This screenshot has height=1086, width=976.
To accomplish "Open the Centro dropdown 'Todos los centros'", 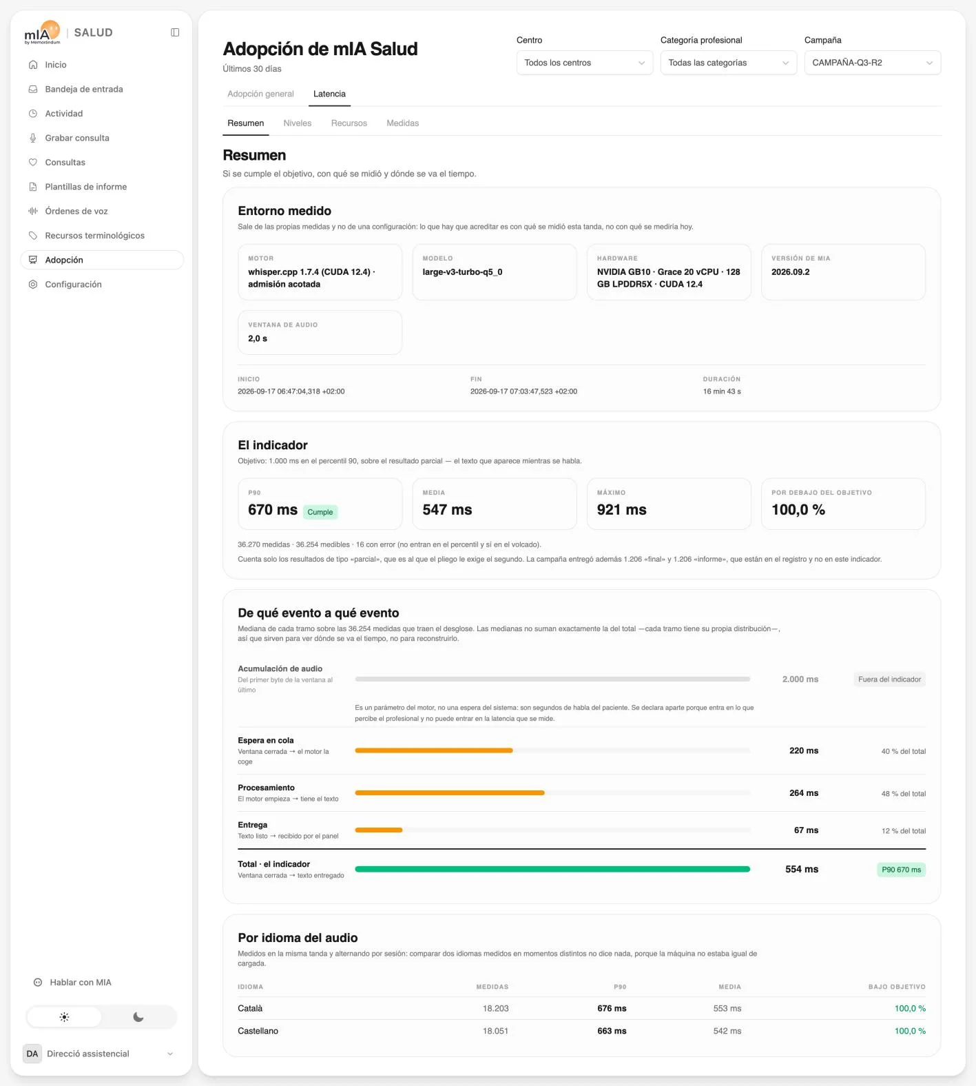I will click(x=585, y=63).
